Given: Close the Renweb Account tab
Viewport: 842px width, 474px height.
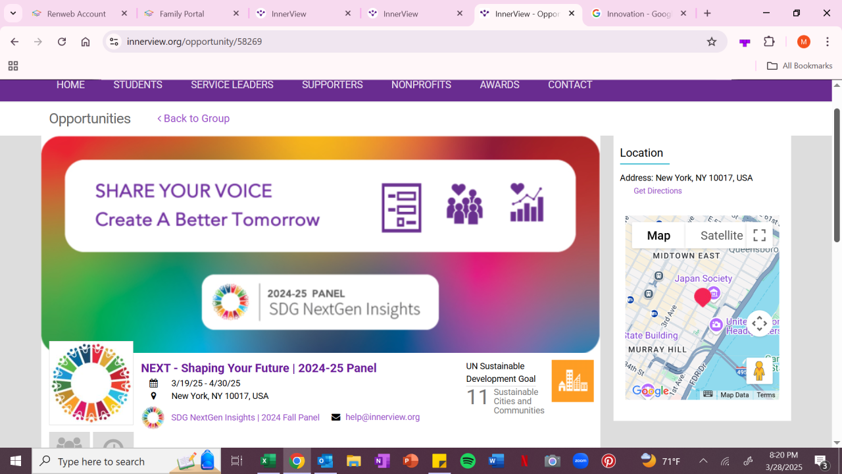Looking at the screenshot, I should pos(124,13).
